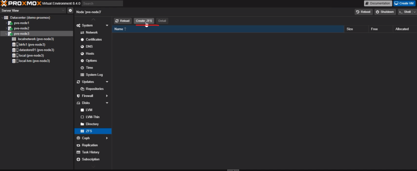Click the Search input field
Image resolution: width=417 pixels, height=171 pixels.
coord(102,3)
